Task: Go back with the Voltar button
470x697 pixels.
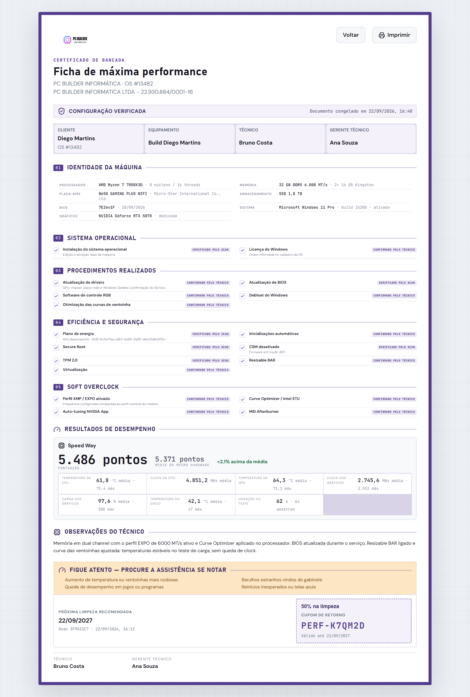Action: coord(351,35)
